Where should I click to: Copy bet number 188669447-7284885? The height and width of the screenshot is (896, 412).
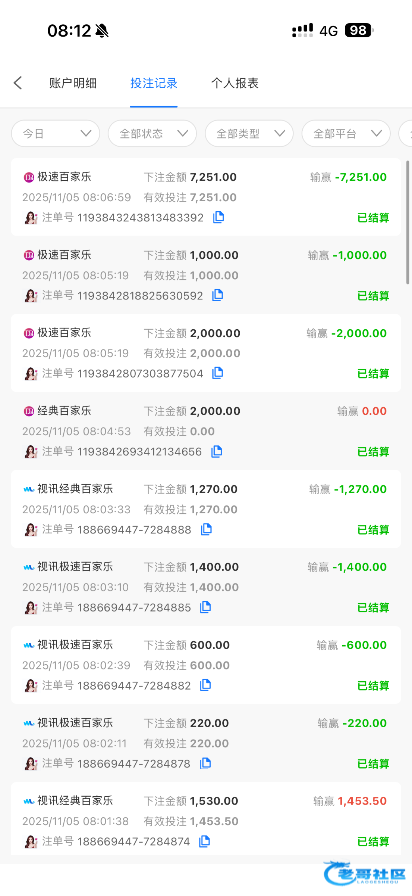click(205, 607)
